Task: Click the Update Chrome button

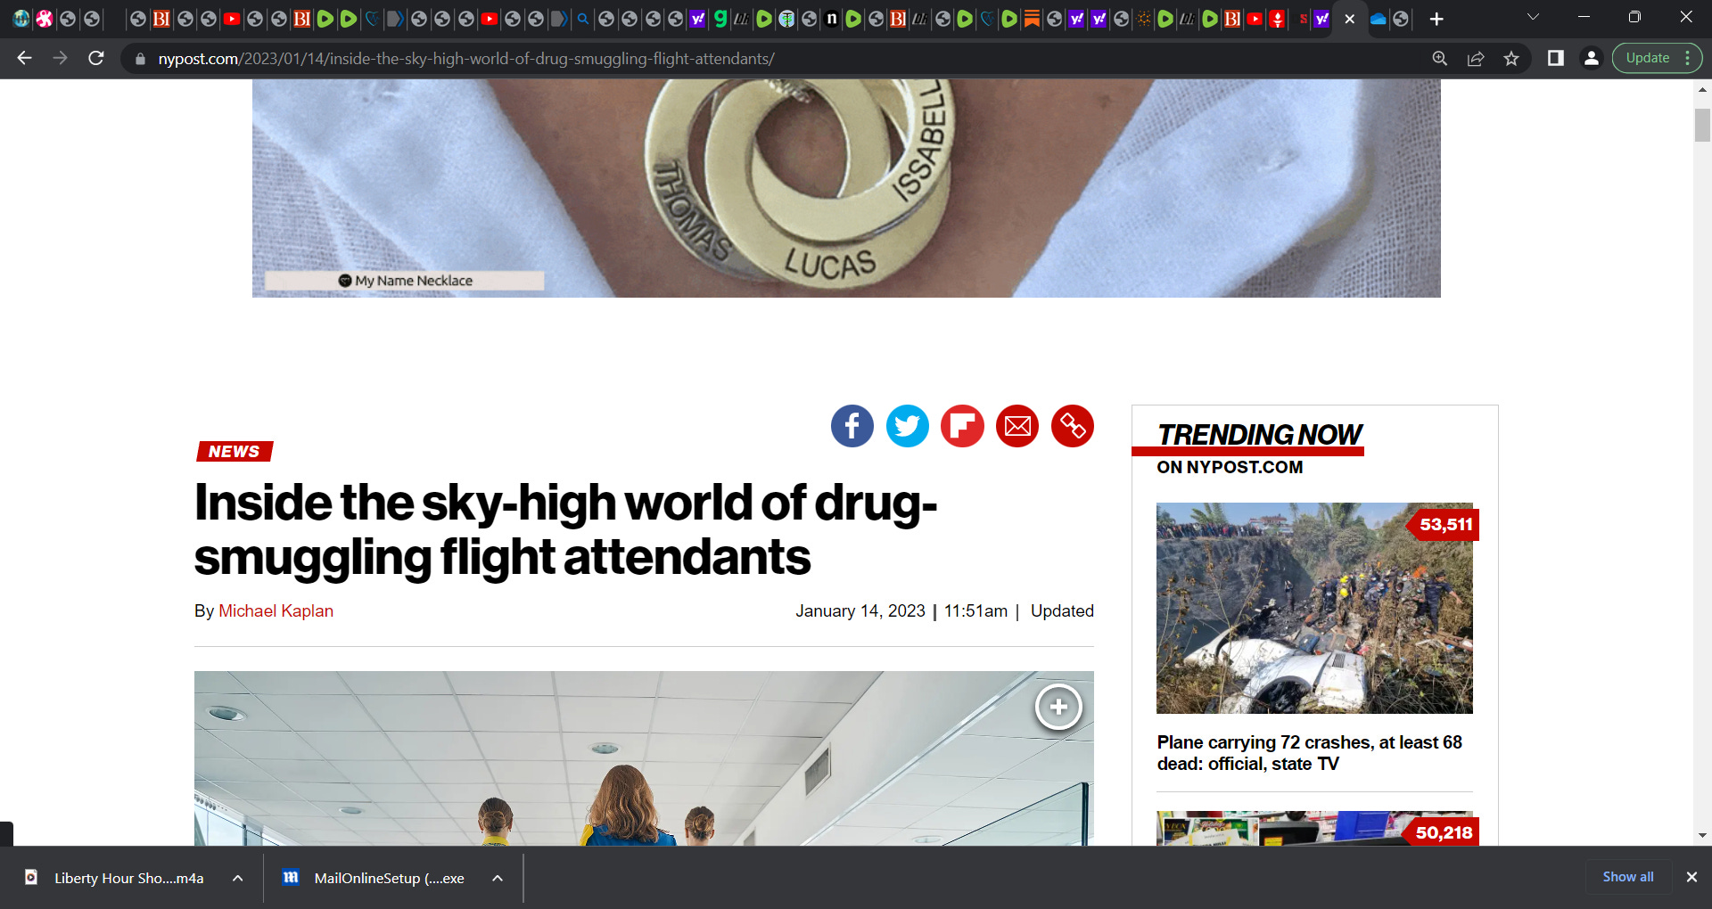Action: [x=1647, y=58]
